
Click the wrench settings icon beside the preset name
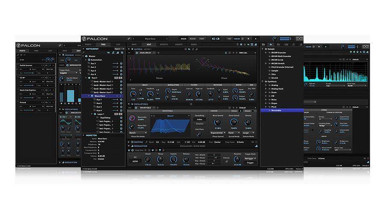click(129, 39)
